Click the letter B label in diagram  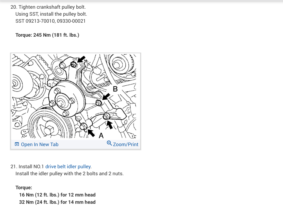[115, 89]
